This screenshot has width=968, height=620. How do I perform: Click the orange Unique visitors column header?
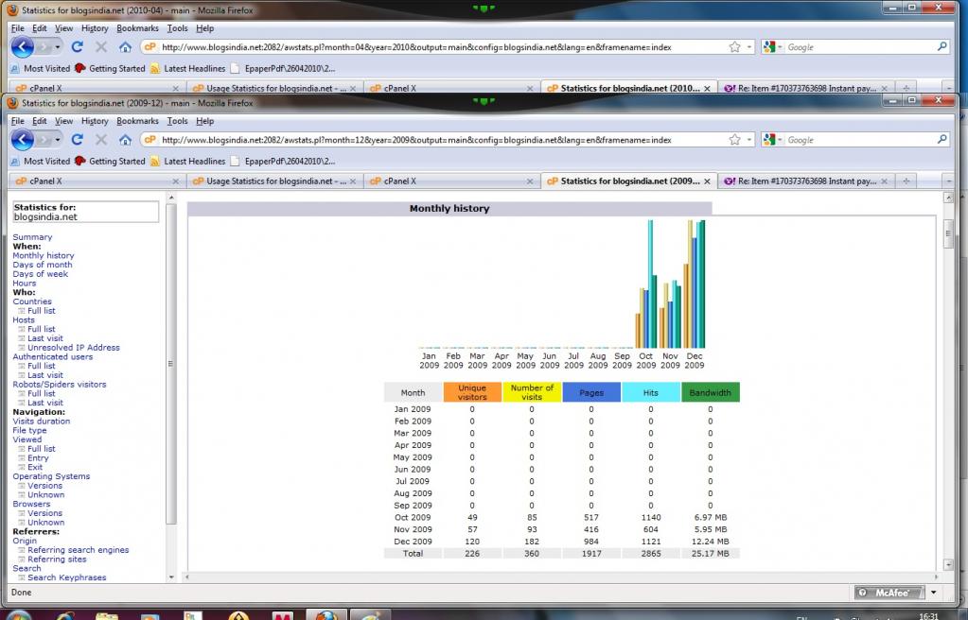click(472, 392)
